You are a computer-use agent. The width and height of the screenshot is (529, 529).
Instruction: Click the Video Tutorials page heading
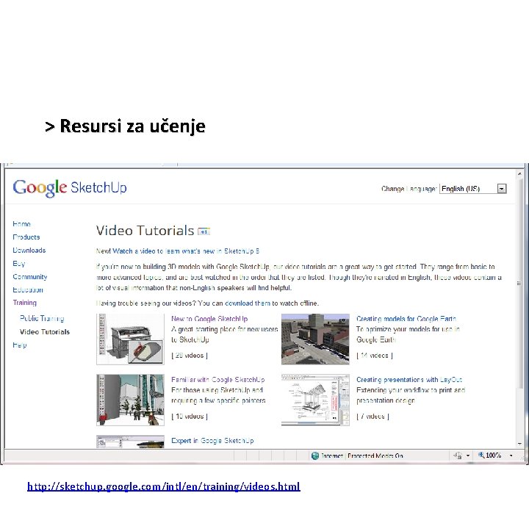point(145,231)
